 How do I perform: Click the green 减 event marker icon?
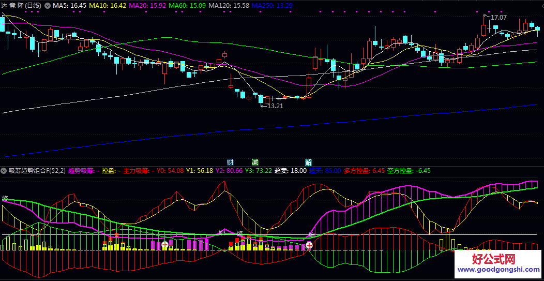255,162
